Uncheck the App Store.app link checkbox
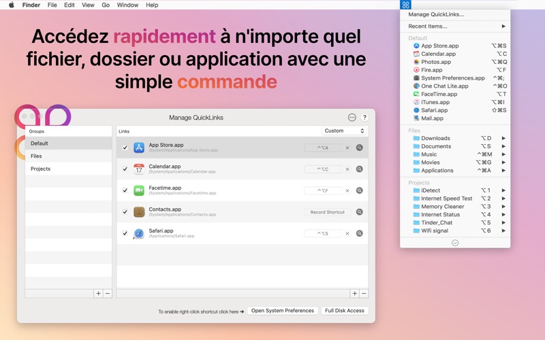Viewport: 545px width, 340px height. [x=125, y=148]
